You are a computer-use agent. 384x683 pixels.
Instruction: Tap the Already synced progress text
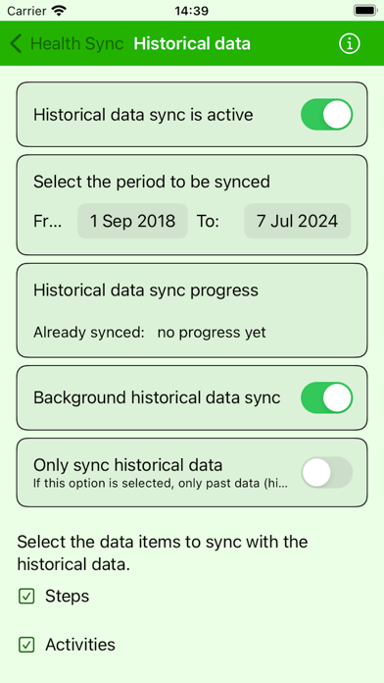150,333
